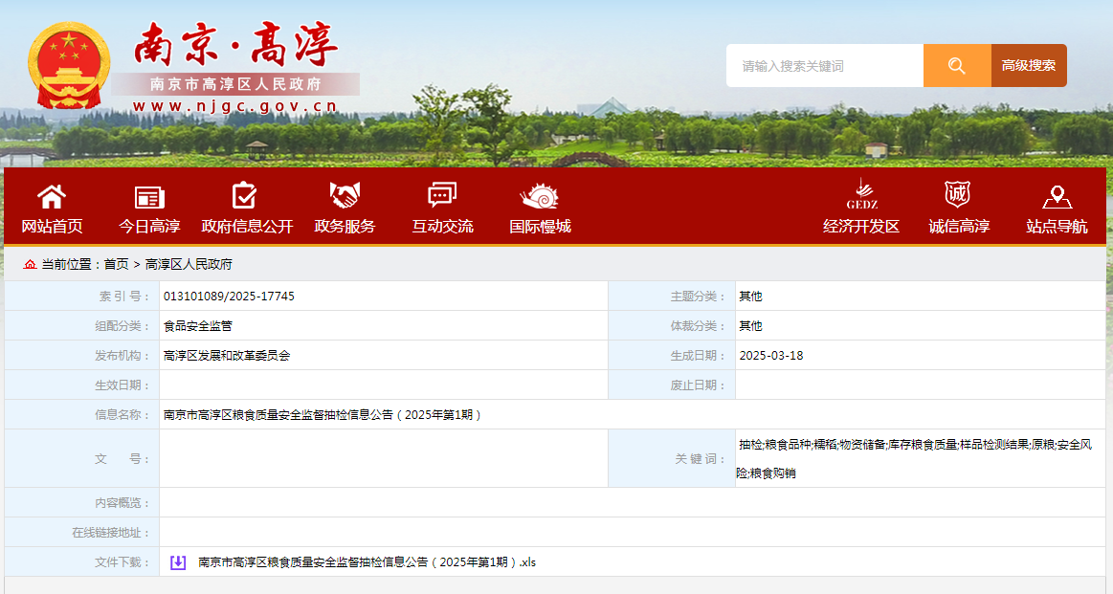Click the 关键词 field label

click(x=700, y=459)
